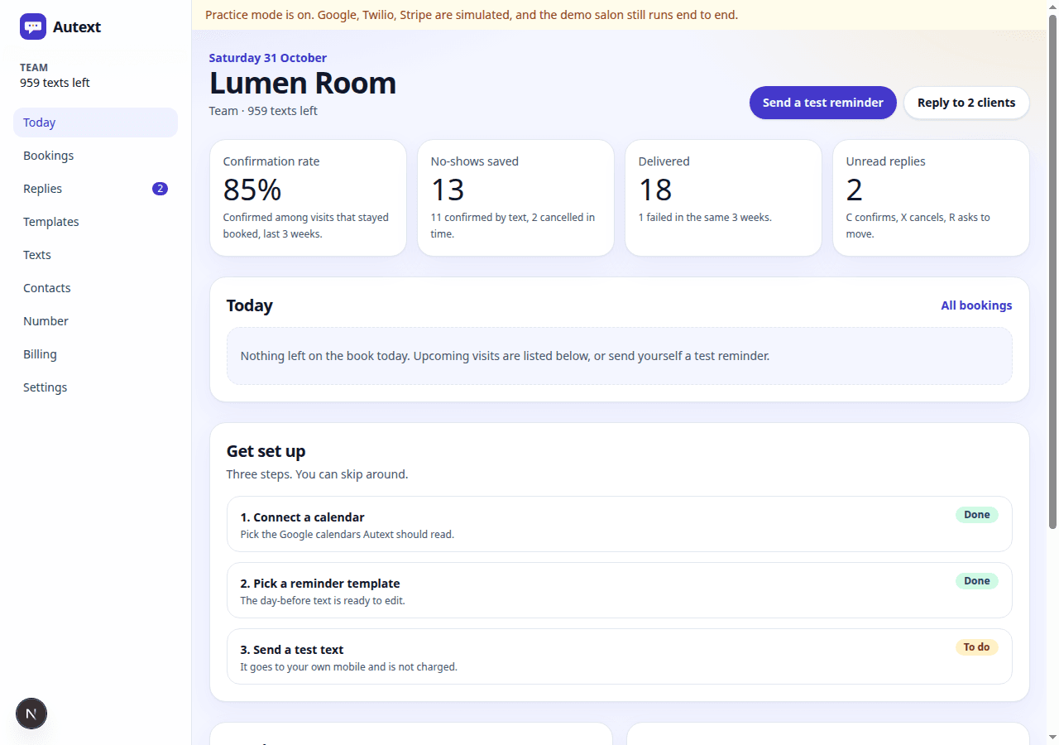Click the Autext chat bubble logo icon

(33, 26)
